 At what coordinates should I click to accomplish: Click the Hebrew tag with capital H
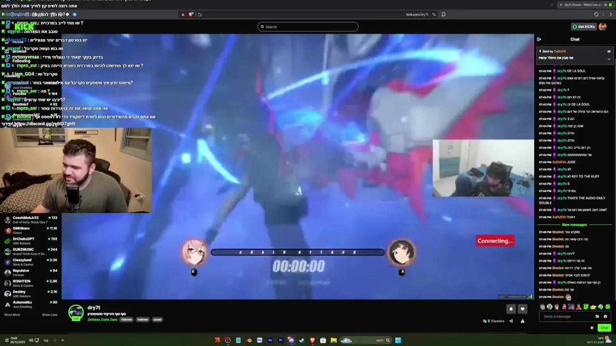[127, 320]
